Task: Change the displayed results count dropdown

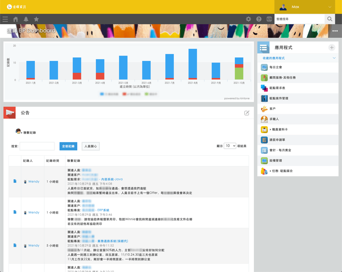Action: 230,146
